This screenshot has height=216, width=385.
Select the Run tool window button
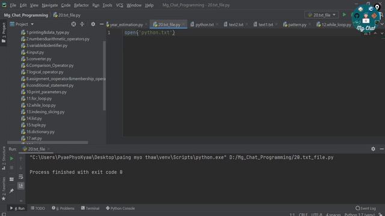(x=17, y=208)
